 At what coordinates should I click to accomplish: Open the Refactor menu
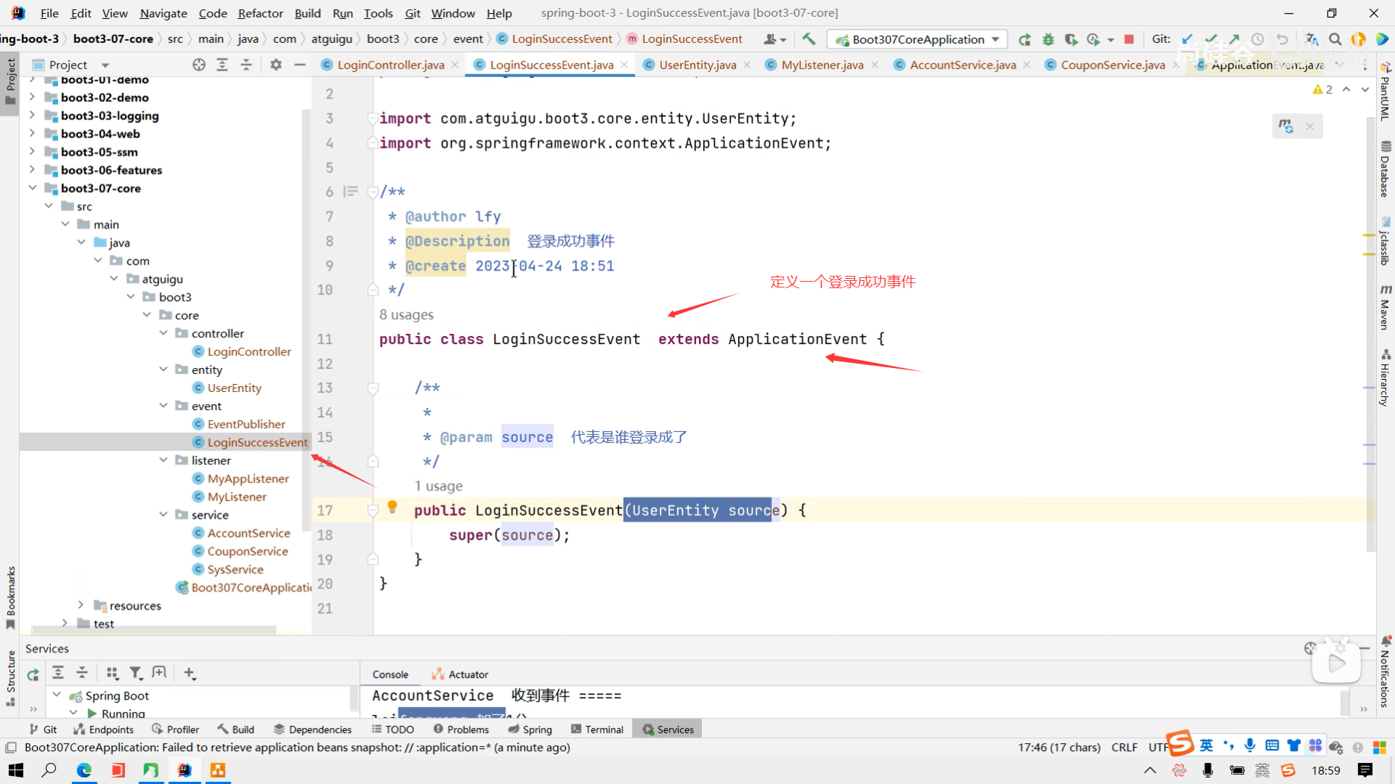click(260, 13)
